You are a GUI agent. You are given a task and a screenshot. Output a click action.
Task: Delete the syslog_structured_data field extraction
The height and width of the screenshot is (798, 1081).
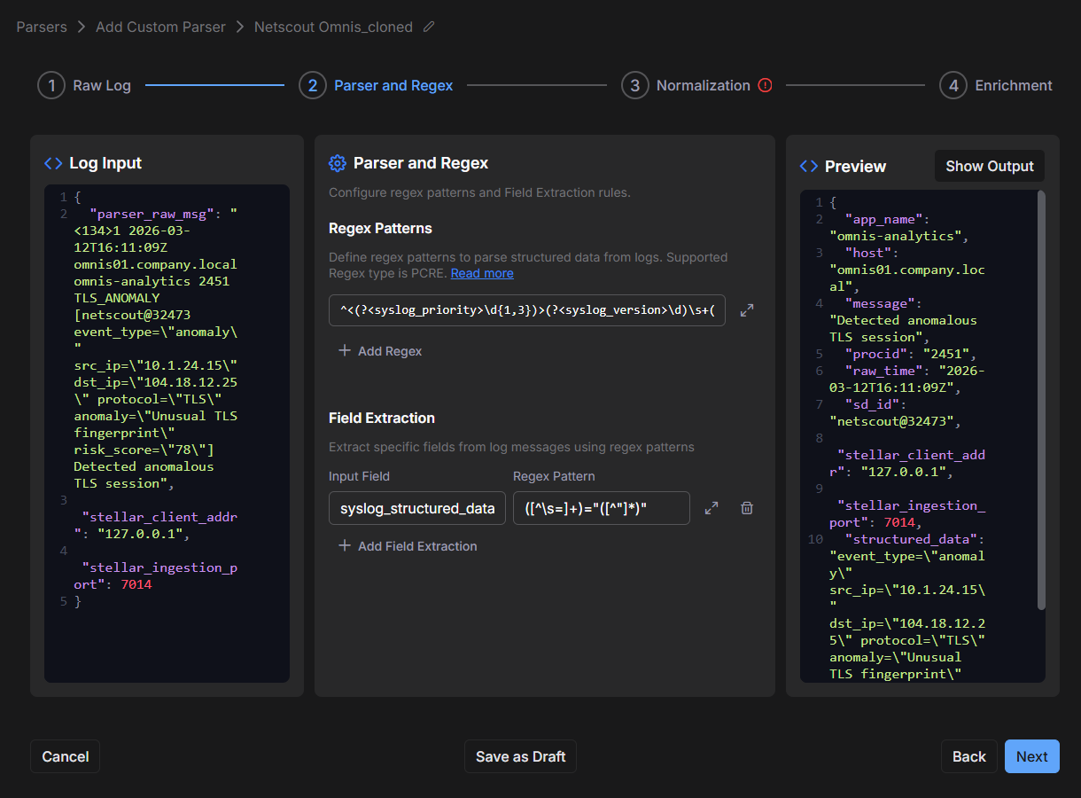click(747, 508)
